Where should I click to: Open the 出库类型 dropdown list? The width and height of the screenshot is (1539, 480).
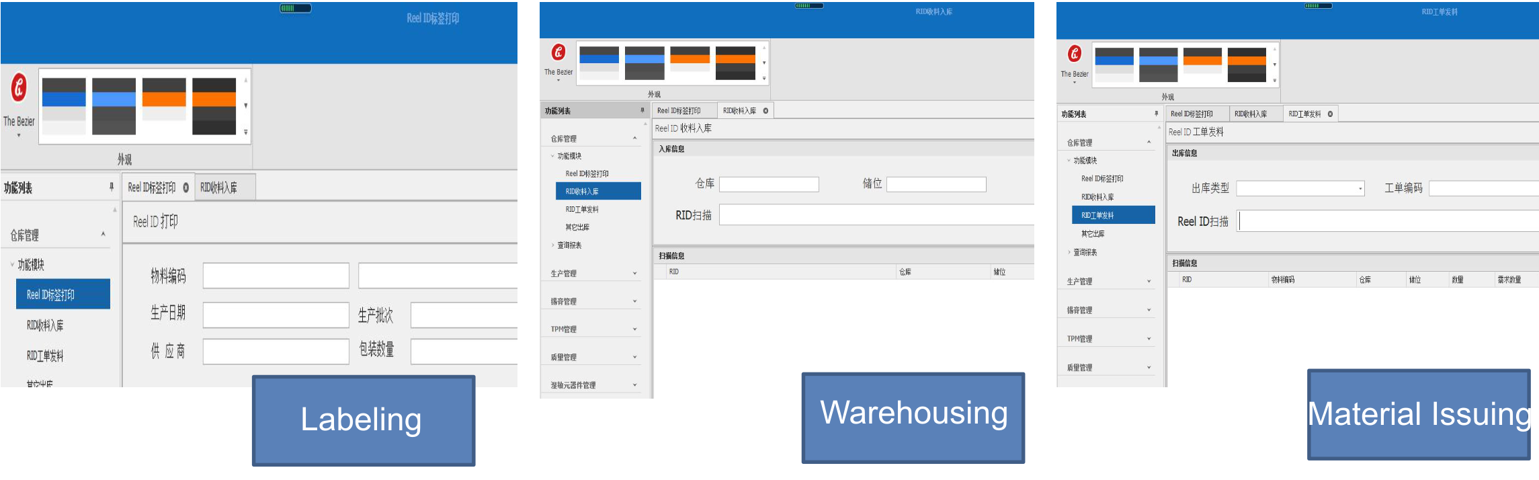click(1360, 189)
